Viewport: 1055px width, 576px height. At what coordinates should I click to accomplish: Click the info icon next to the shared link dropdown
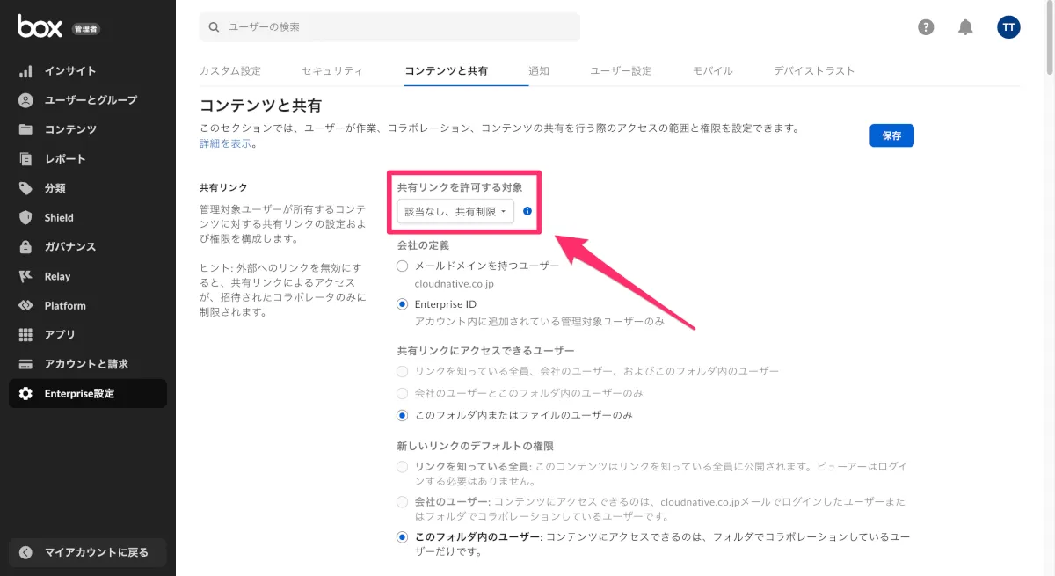coord(527,211)
